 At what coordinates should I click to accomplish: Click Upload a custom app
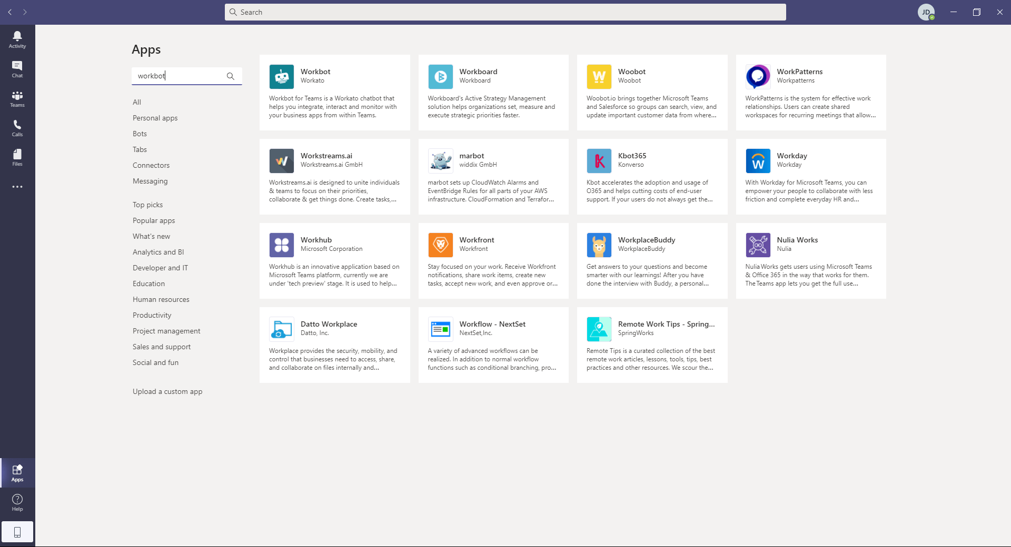167,391
